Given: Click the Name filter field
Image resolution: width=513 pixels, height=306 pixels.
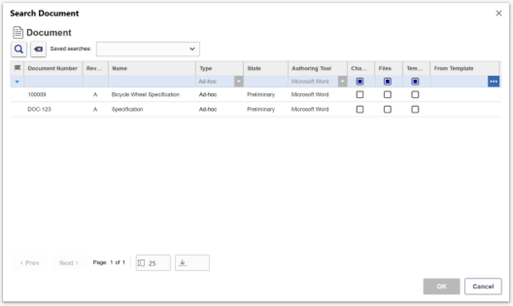Looking at the screenshot, I should pos(152,82).
